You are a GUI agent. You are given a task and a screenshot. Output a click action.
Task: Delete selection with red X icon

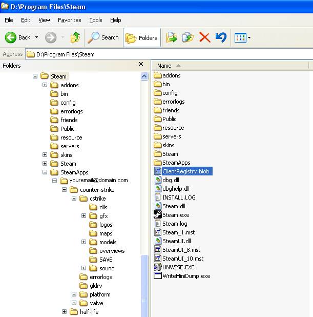coord(204,37)
